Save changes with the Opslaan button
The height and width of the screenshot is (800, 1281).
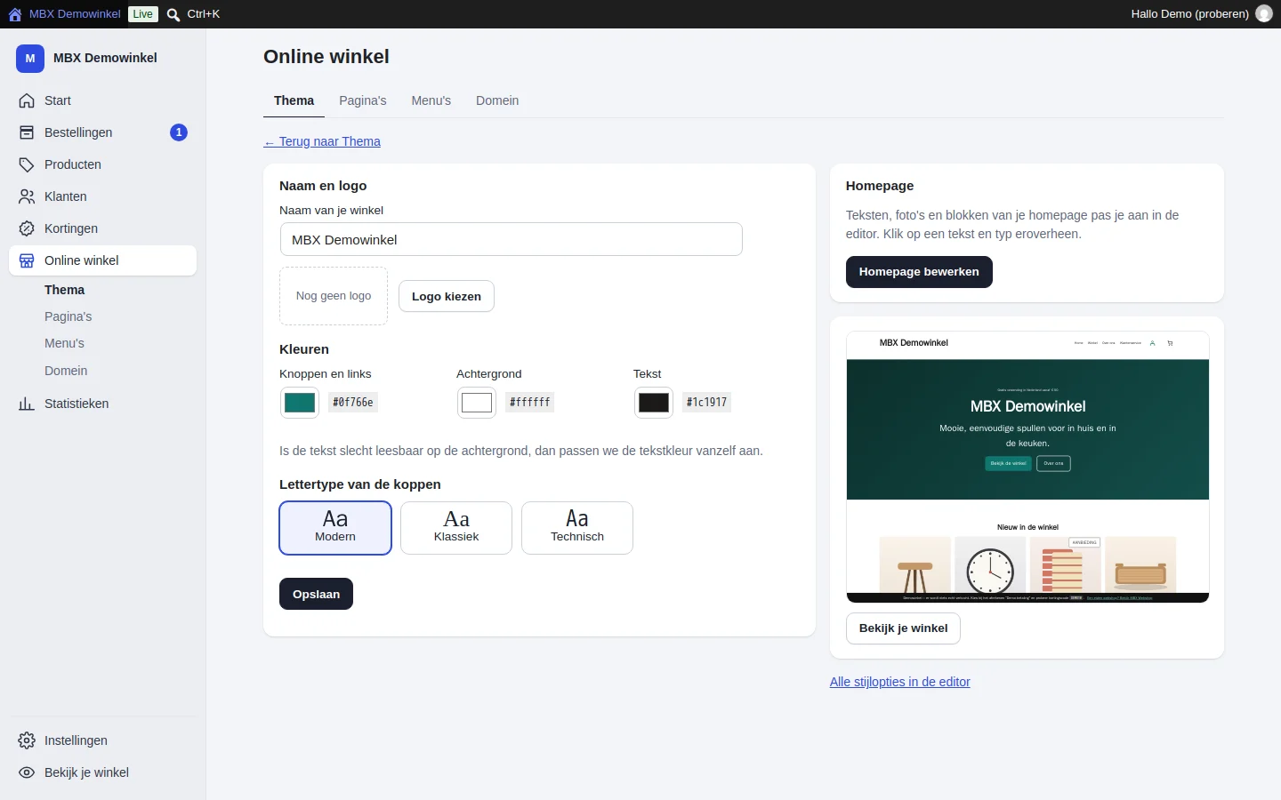(x=316, y=594)
